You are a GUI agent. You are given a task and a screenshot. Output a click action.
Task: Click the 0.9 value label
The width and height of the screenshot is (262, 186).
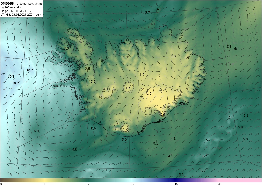tap(163, 115)
